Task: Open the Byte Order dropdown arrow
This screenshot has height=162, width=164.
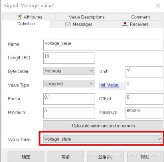Action: pos(91,71)
